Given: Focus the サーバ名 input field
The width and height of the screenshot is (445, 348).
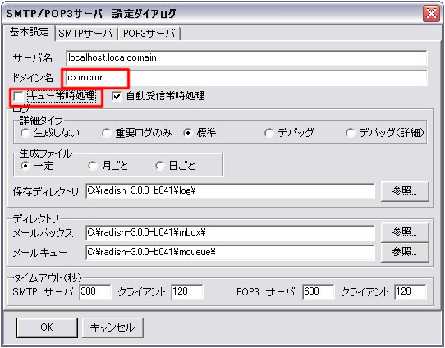Looking at the screenshot, I should [246, 58].
